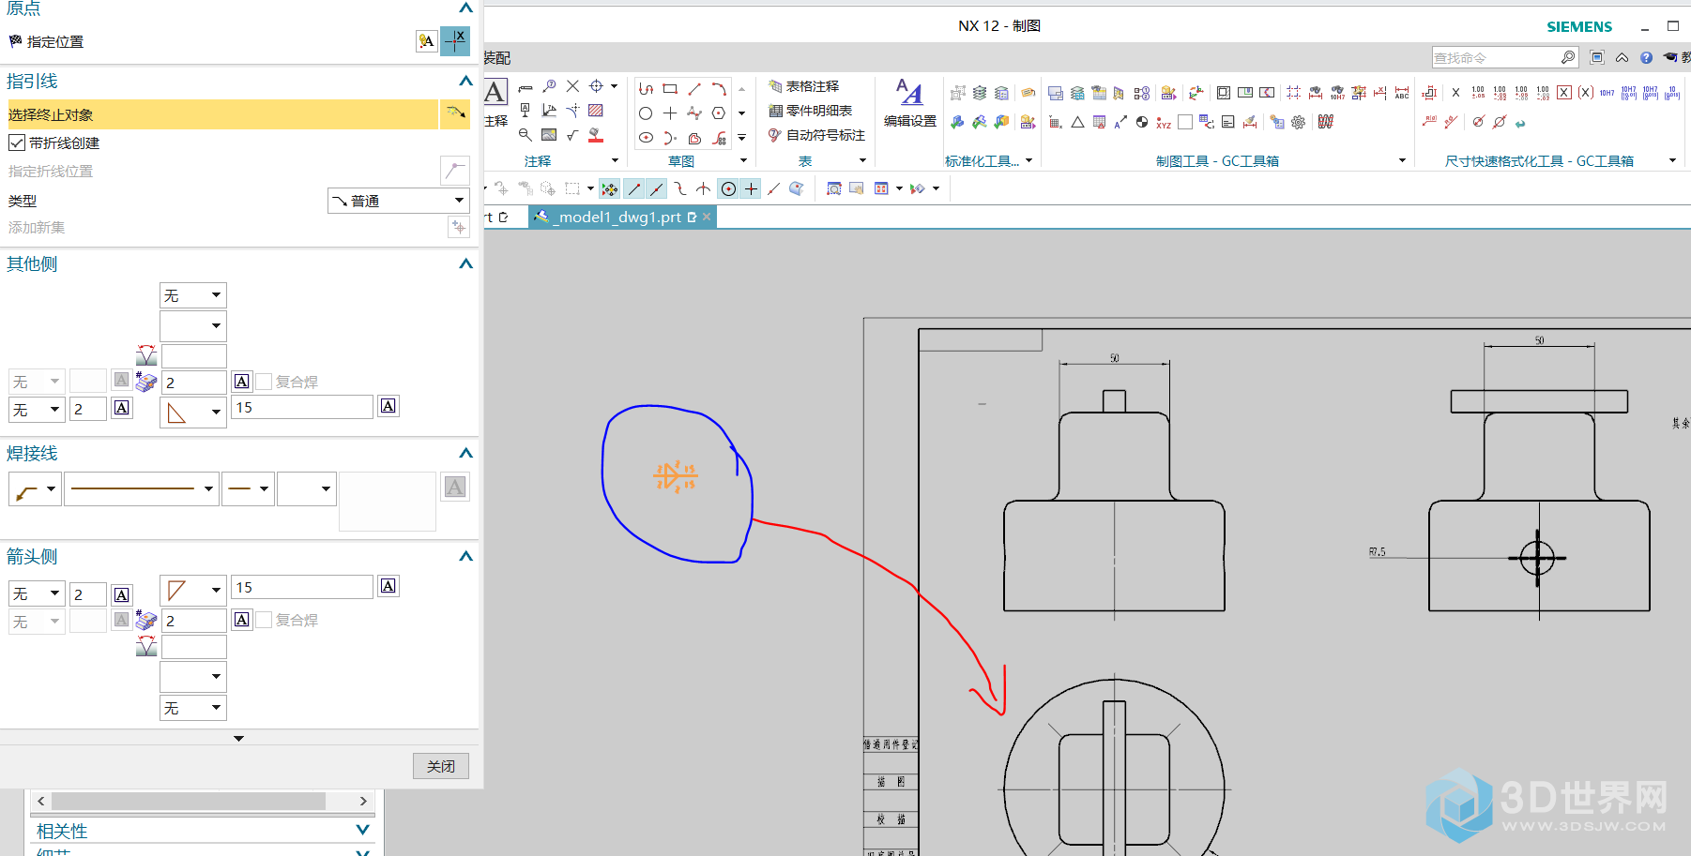Collapse the 其他侧 section
The width and height of the screenshot is (1691, 856).
click(465, 263)
